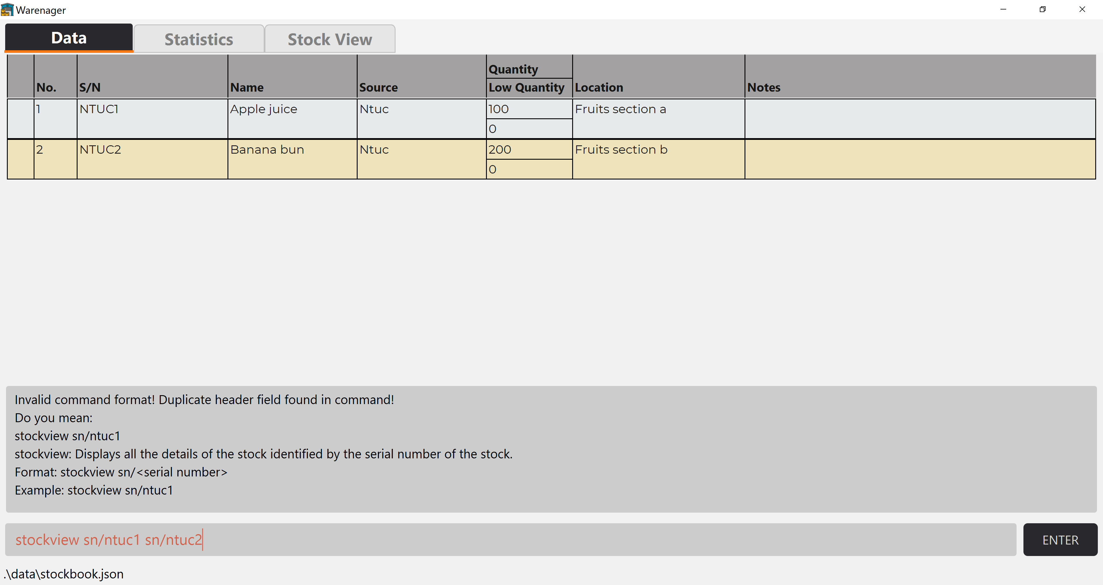Image resolution: width=1103 pixels, height=585 pixels.
Task: Click the Data tab
Action: [x=69, y=38]
